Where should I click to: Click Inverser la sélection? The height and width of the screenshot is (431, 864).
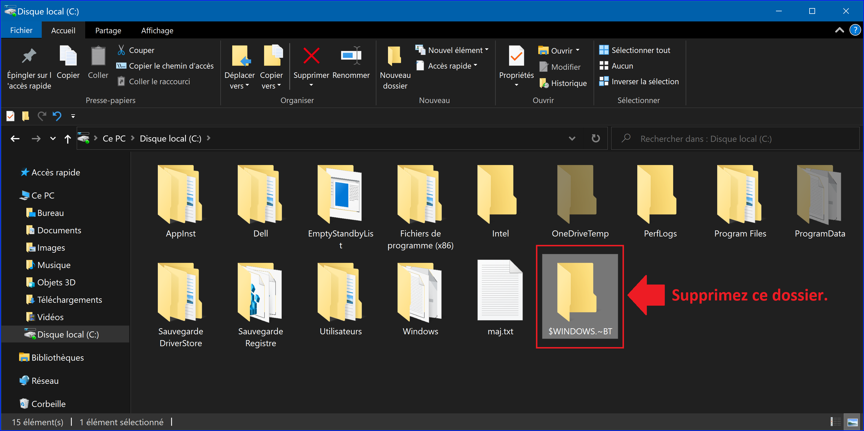(639, 82)
